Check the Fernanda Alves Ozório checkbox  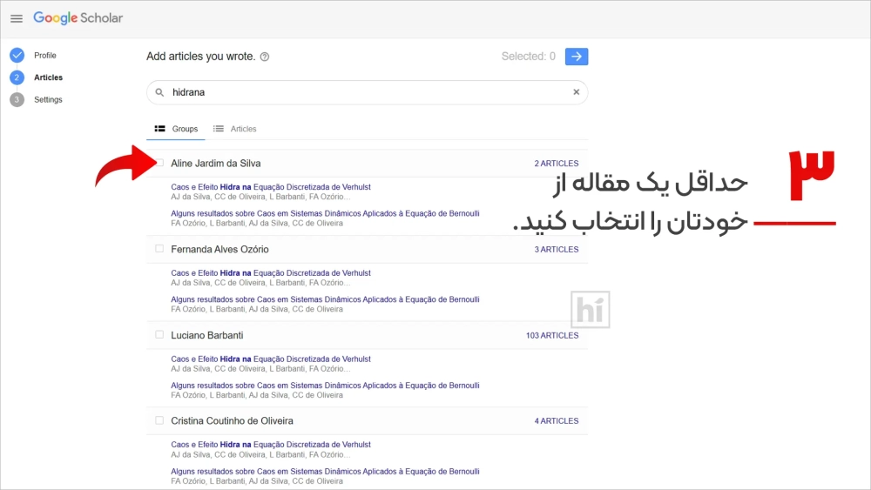click(159, 249)
